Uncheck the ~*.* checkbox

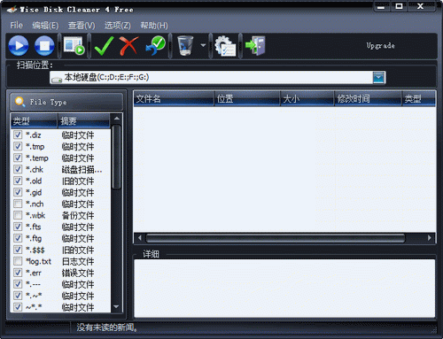click(x=18, y=307)
